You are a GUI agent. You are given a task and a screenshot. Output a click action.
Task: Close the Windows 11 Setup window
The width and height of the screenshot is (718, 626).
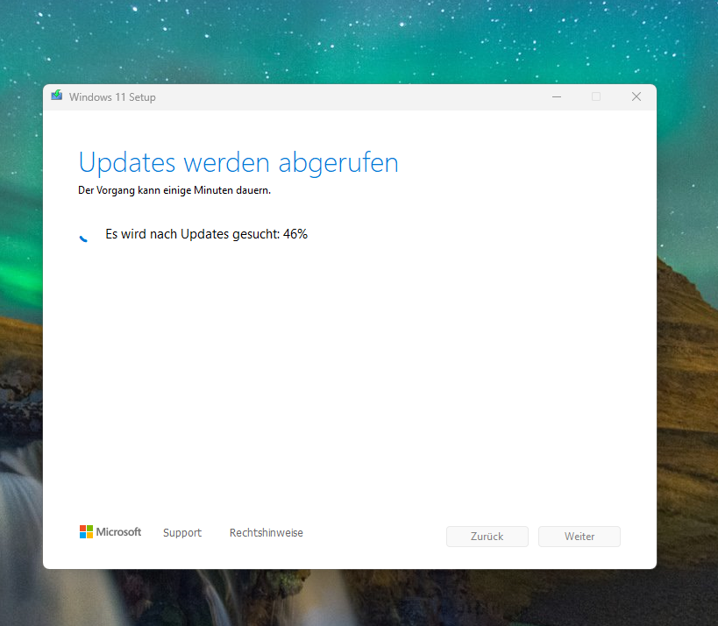pyautogui.click(x=636, y=96)
